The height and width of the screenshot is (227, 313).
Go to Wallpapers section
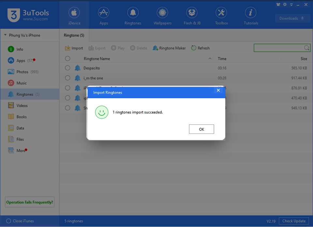click(162, 16)
